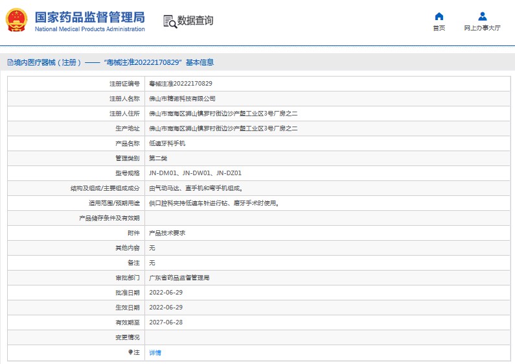This screenshot has height=364, width=515.
Task: Click the 注册证编号 row label
Action: click(124, 84)
